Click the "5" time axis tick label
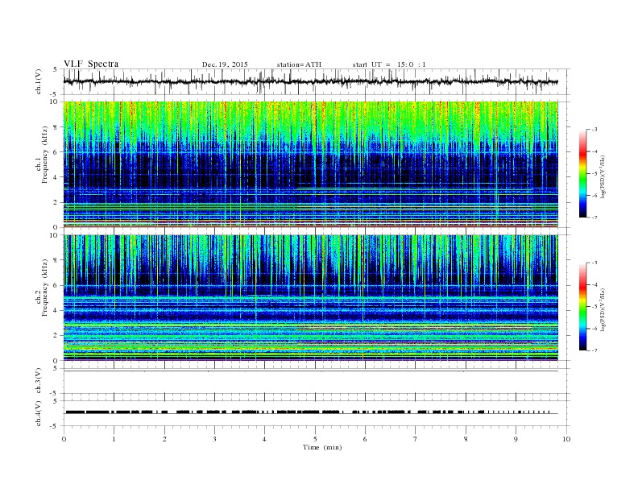 (x=315, y=439)
